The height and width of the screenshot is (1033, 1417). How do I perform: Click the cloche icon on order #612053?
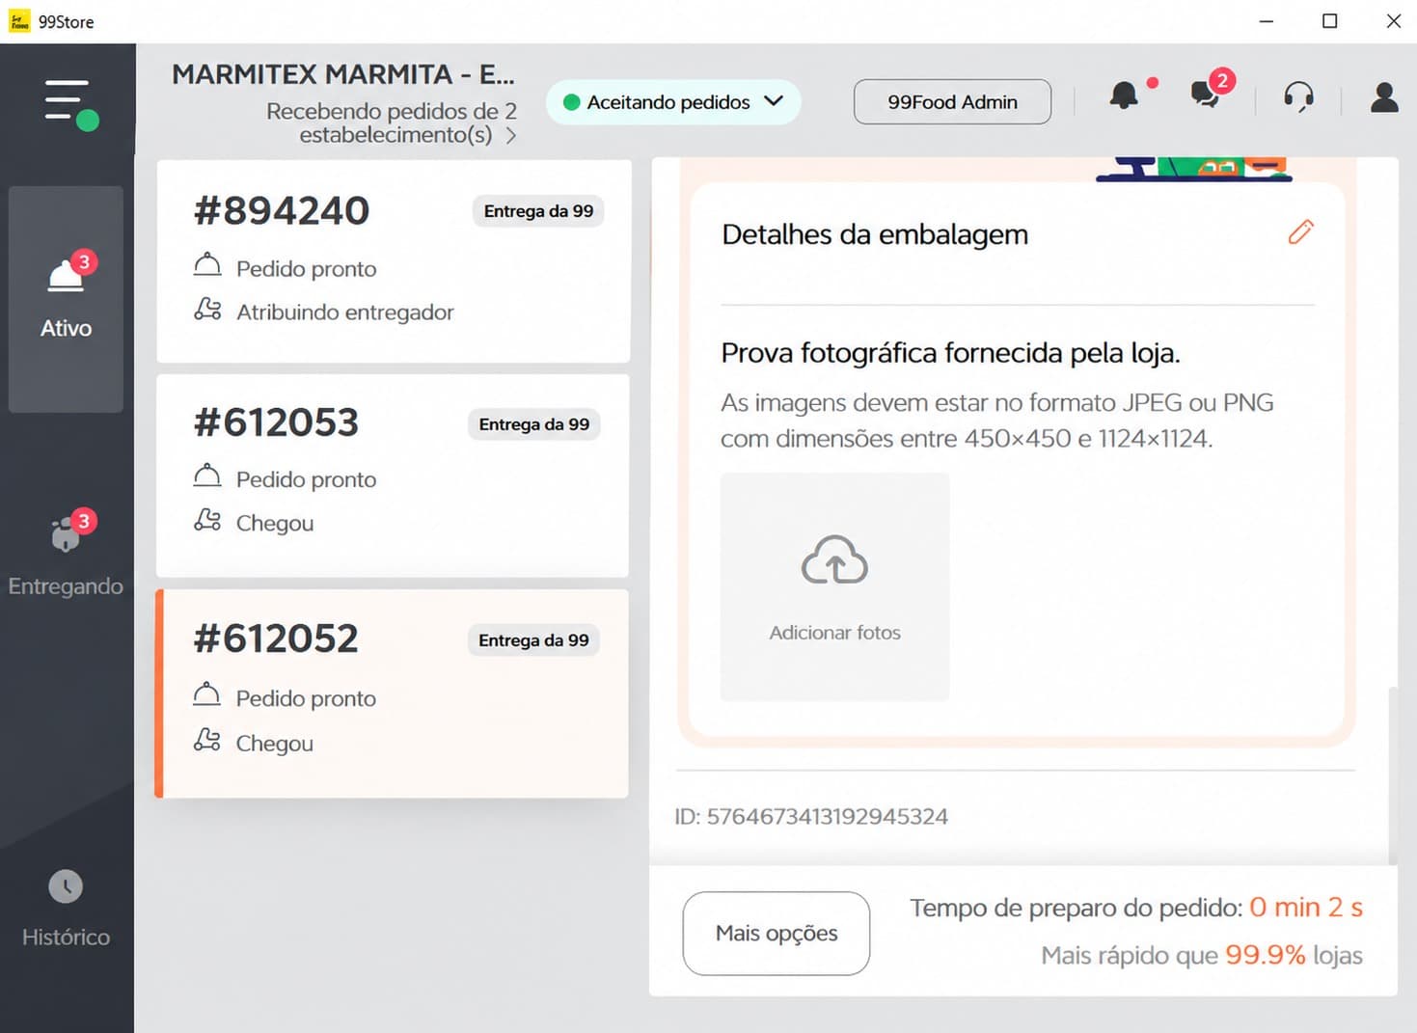coord(207,476)
